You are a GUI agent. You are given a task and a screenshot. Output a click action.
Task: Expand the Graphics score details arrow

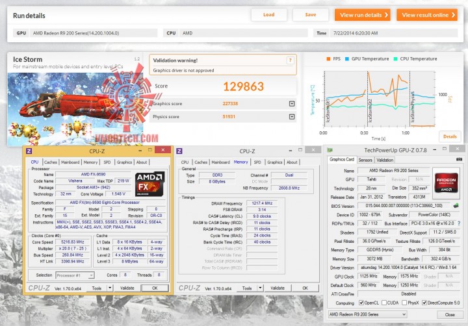click(x=292, y=103)
